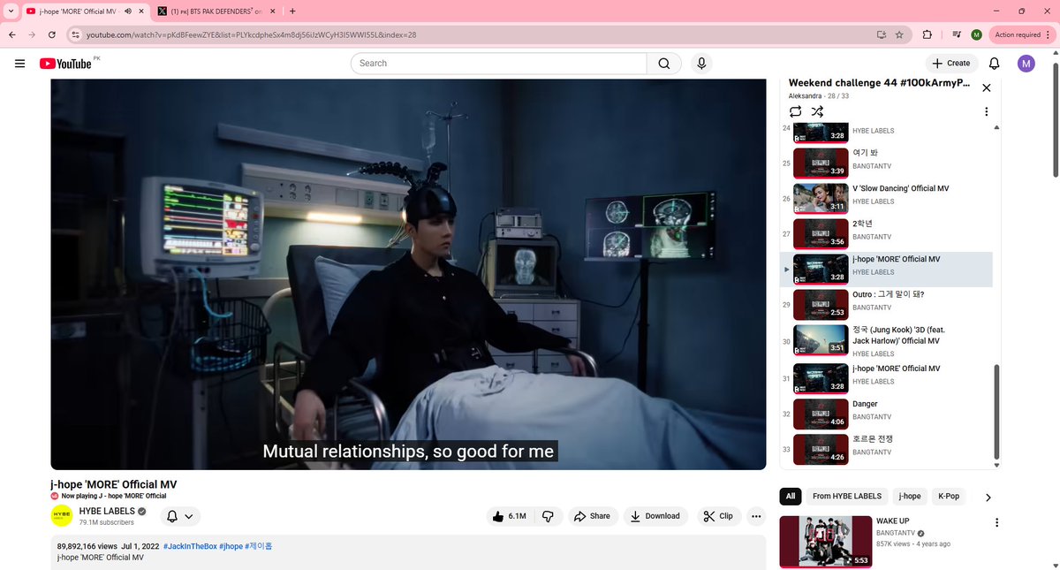View site information icon in address bar
Viewport: 1060px width, 570px height.
[x=76, y=34]
